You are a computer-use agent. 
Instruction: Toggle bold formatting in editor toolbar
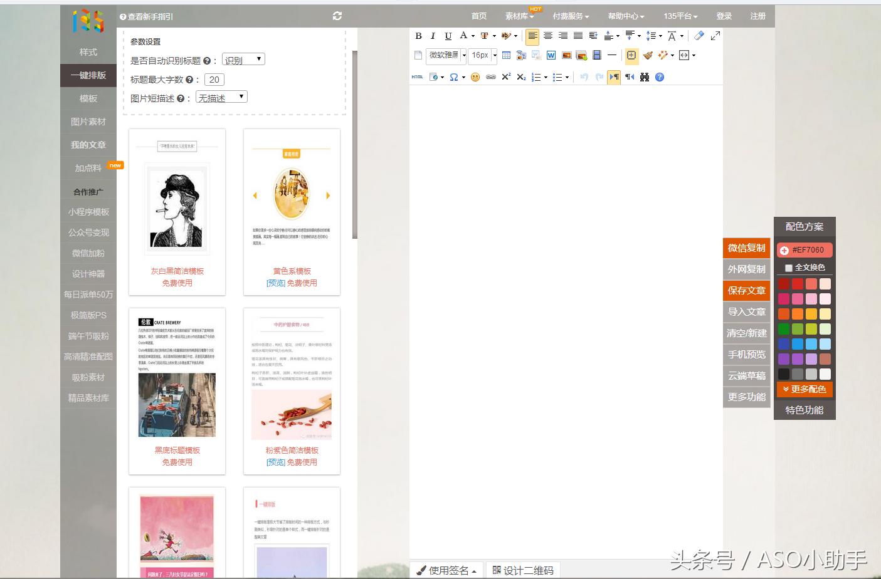418,36
